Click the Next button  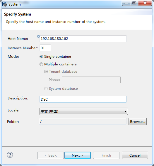click(78, 155)
